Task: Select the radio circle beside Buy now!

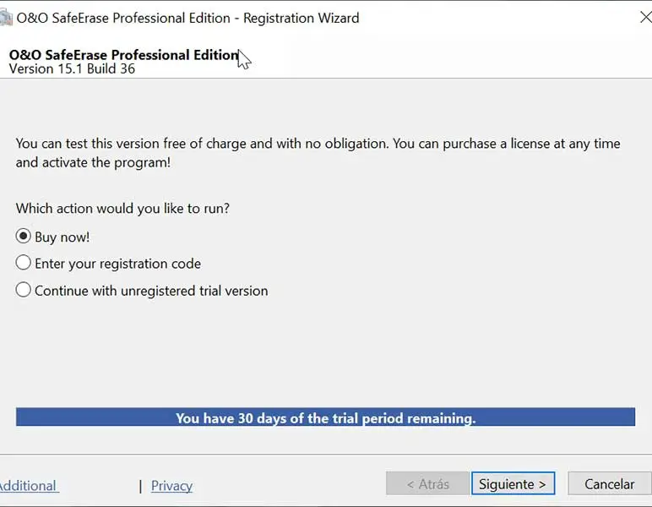Action: tap(24, 237)
